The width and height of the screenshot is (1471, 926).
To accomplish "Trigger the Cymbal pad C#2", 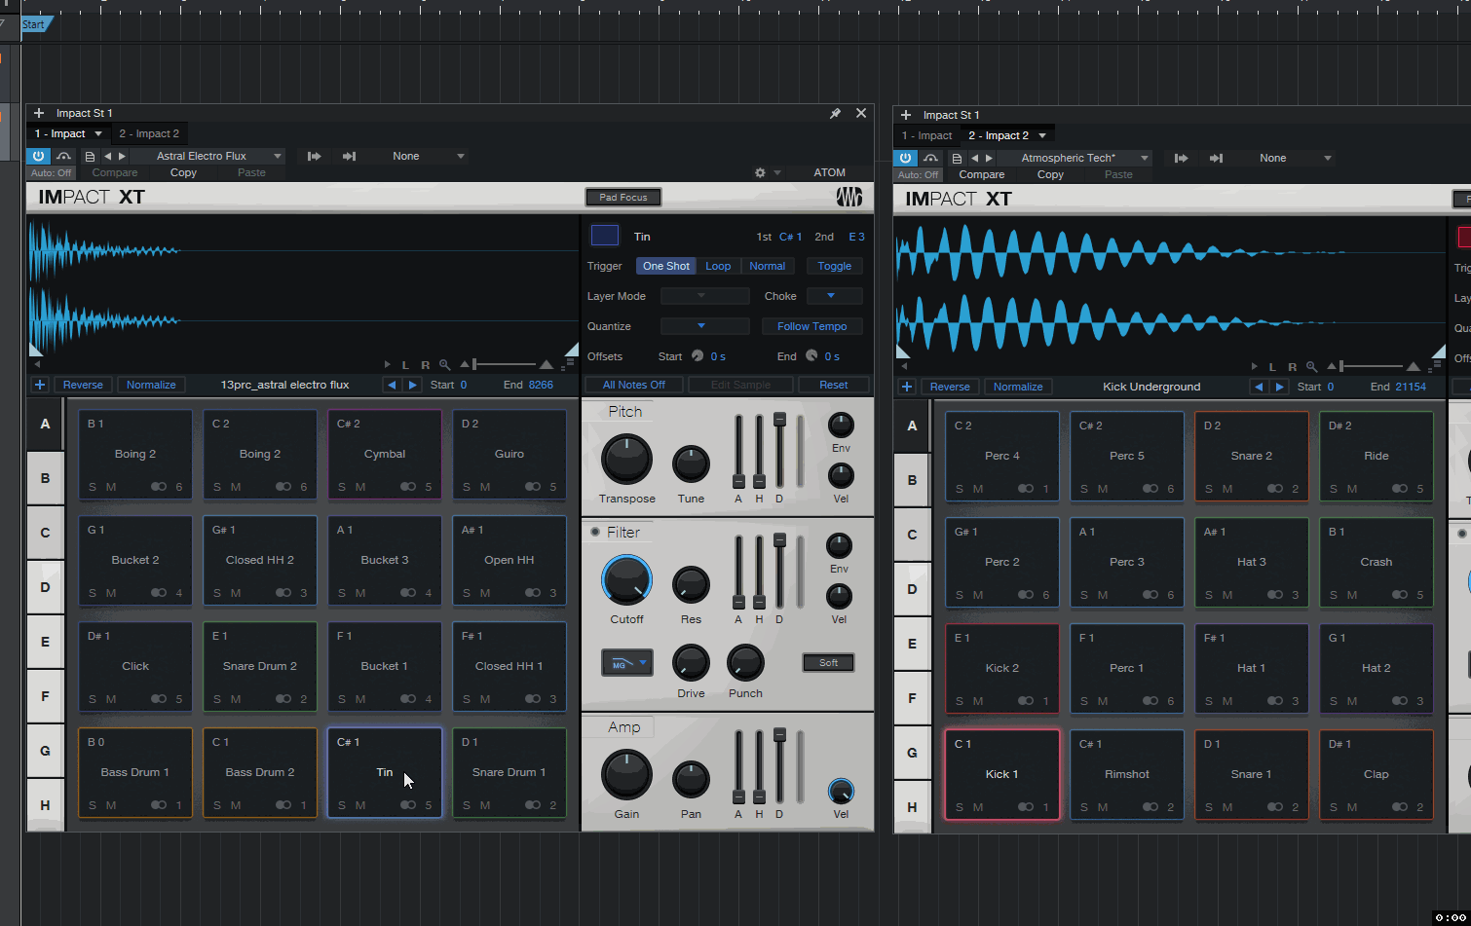I will click(385, 454).
